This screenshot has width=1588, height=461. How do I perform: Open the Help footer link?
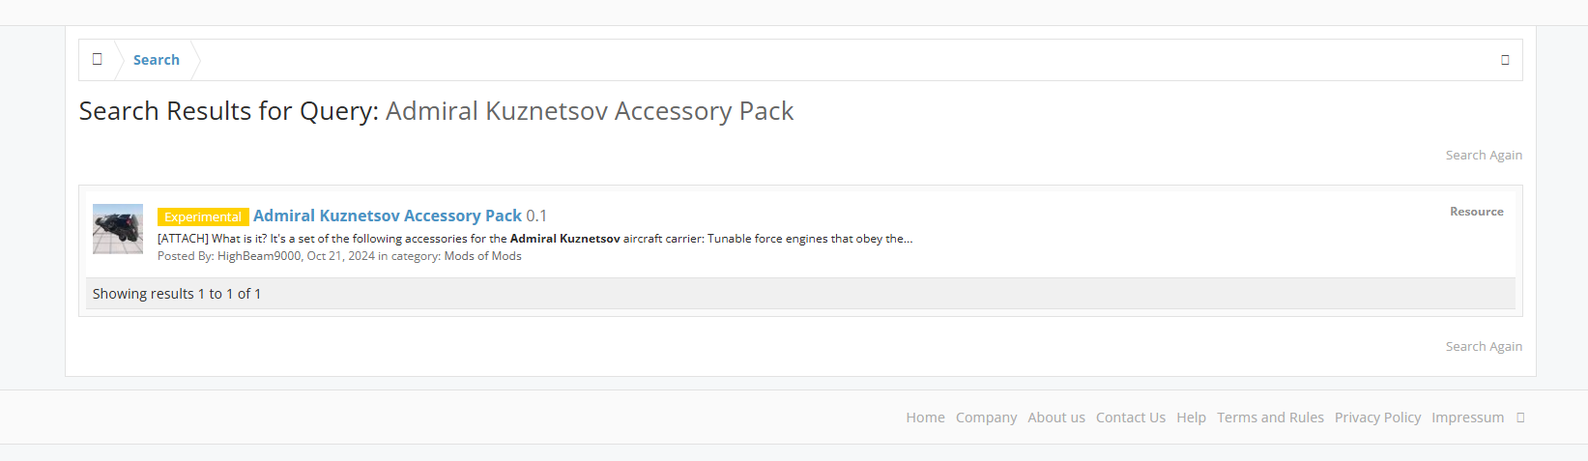(x=1191, y=418)
